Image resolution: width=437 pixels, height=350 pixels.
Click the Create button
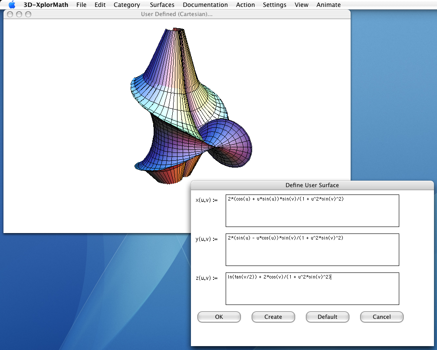pos(273,317)
